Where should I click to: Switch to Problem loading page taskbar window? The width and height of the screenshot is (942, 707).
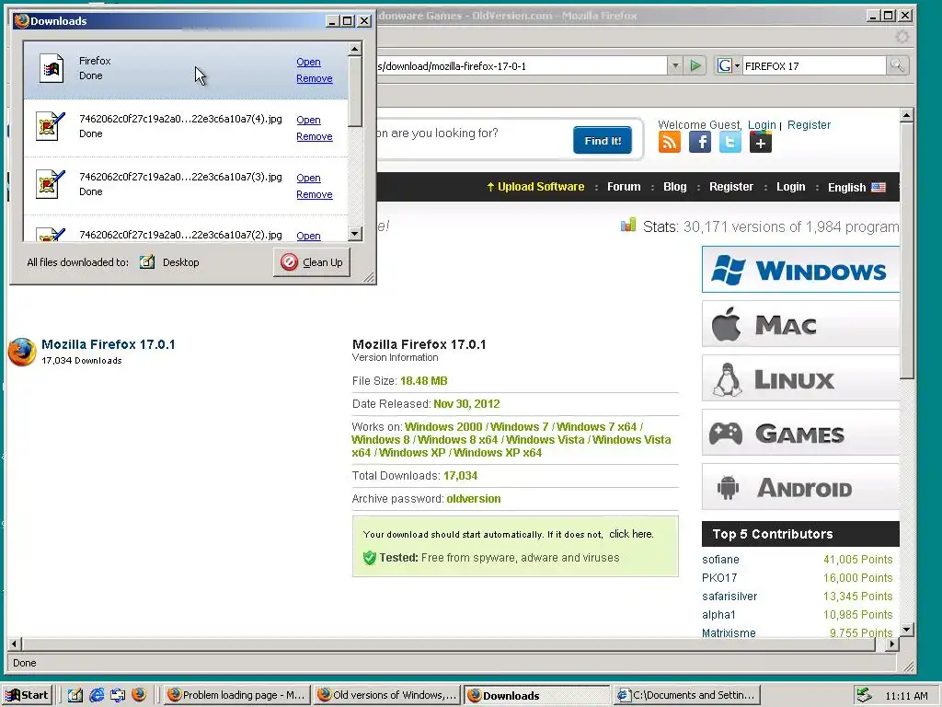(236, 695)
